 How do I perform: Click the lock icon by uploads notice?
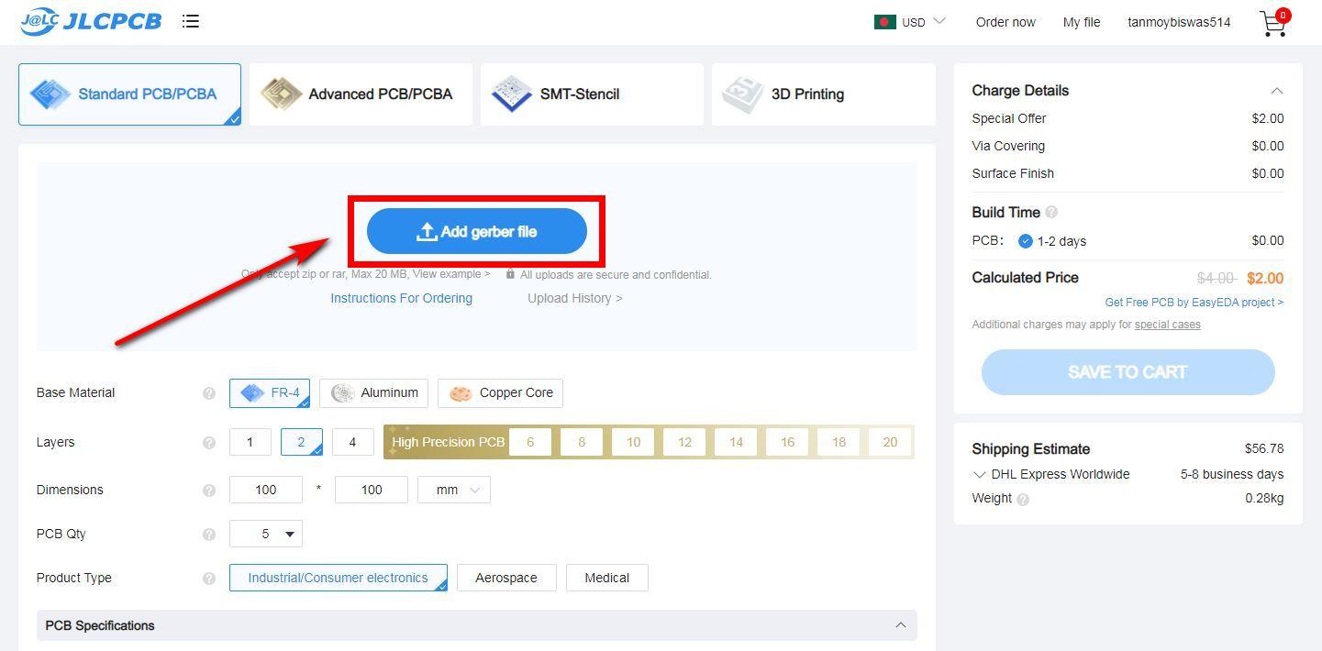point(510,273)
